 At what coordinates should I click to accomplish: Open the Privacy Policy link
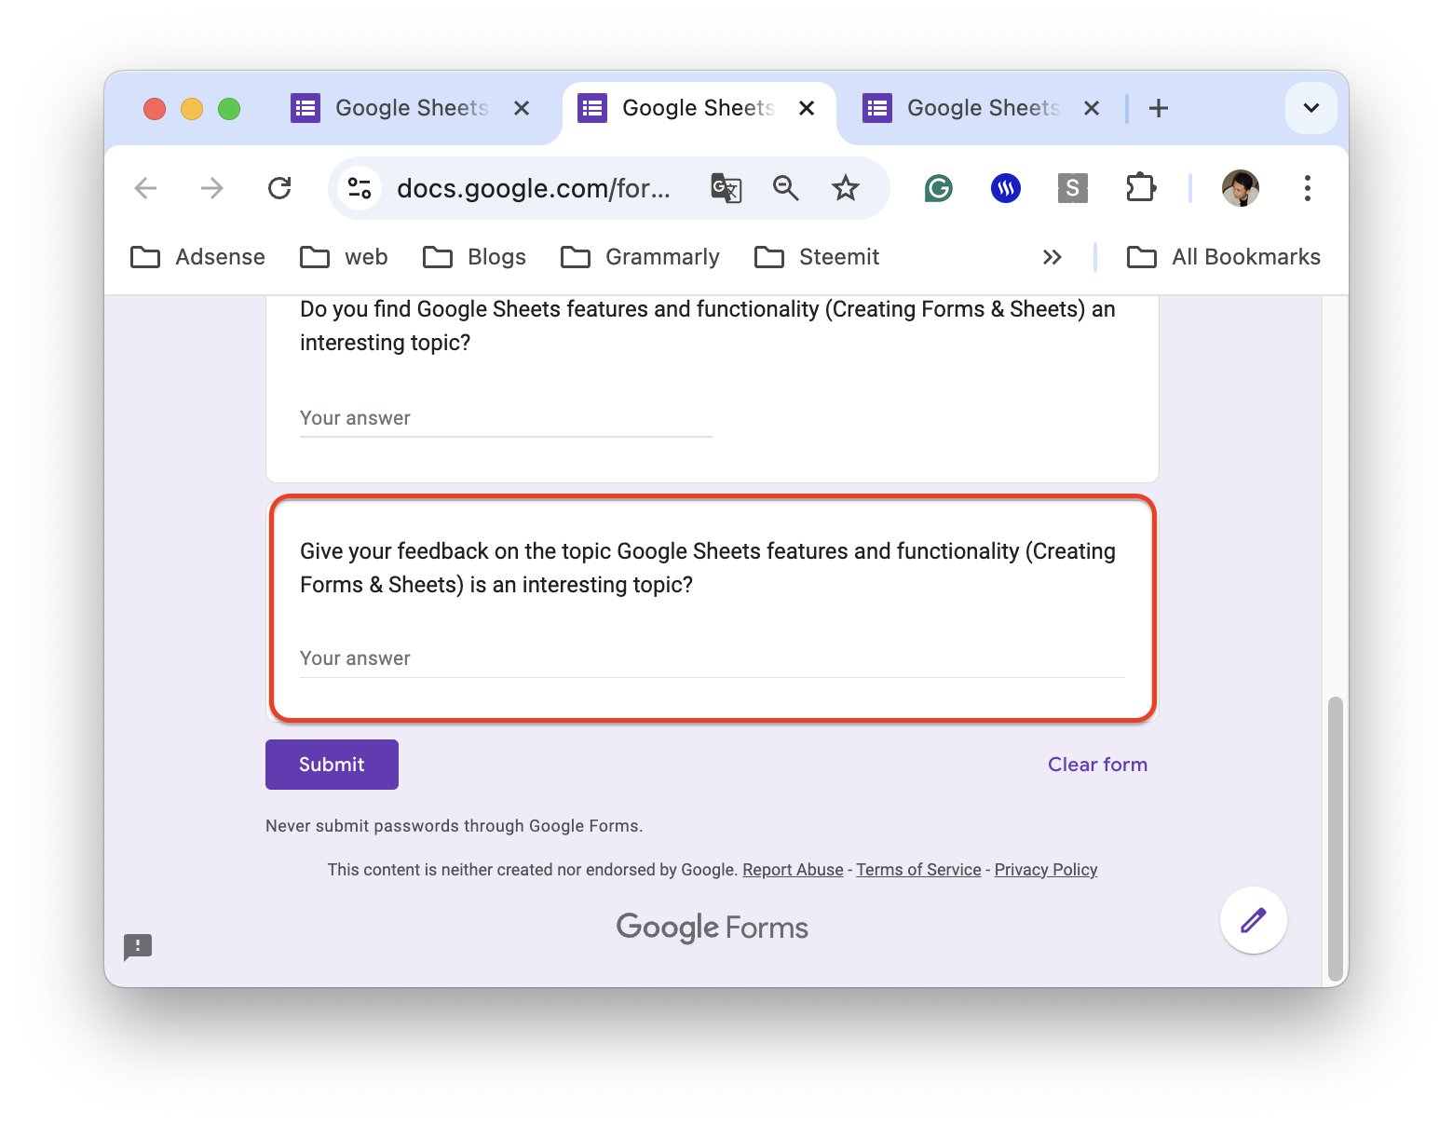[x=1046, y=870]
